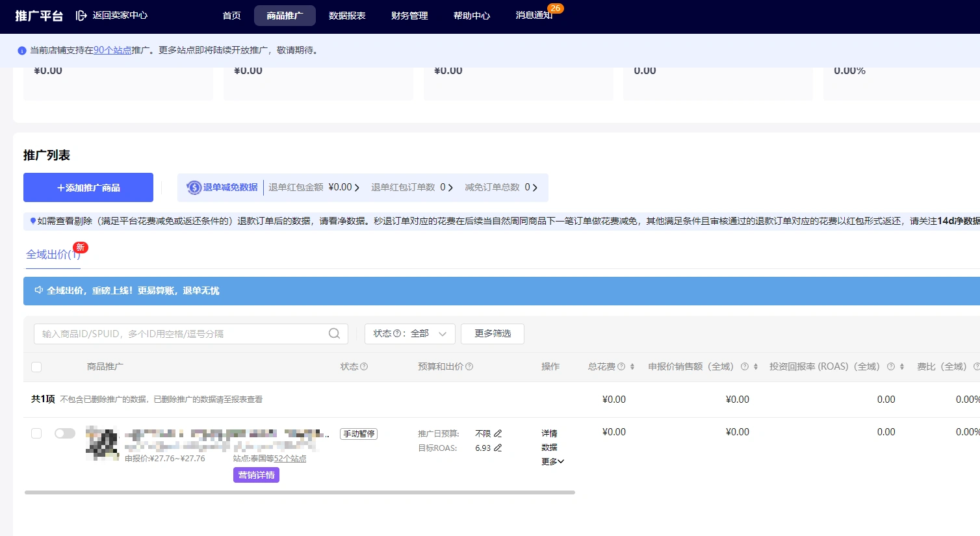The height and width of the screenshot is (536, 980).
Task: Open the 90个站点 link in the notice
Action: (112, 50)
